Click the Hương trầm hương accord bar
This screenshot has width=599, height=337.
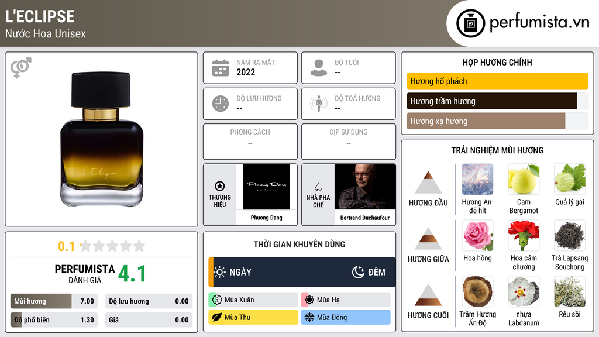click(497, 101)
